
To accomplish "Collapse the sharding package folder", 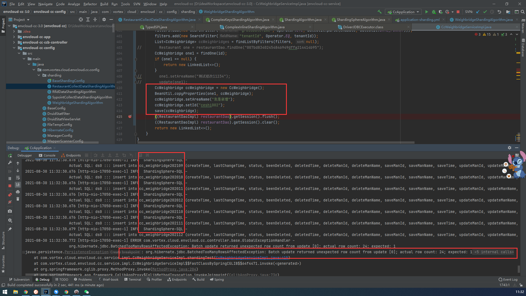I will [x=39, y=75].
